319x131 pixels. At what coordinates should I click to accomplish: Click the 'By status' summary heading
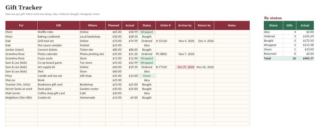273,18
